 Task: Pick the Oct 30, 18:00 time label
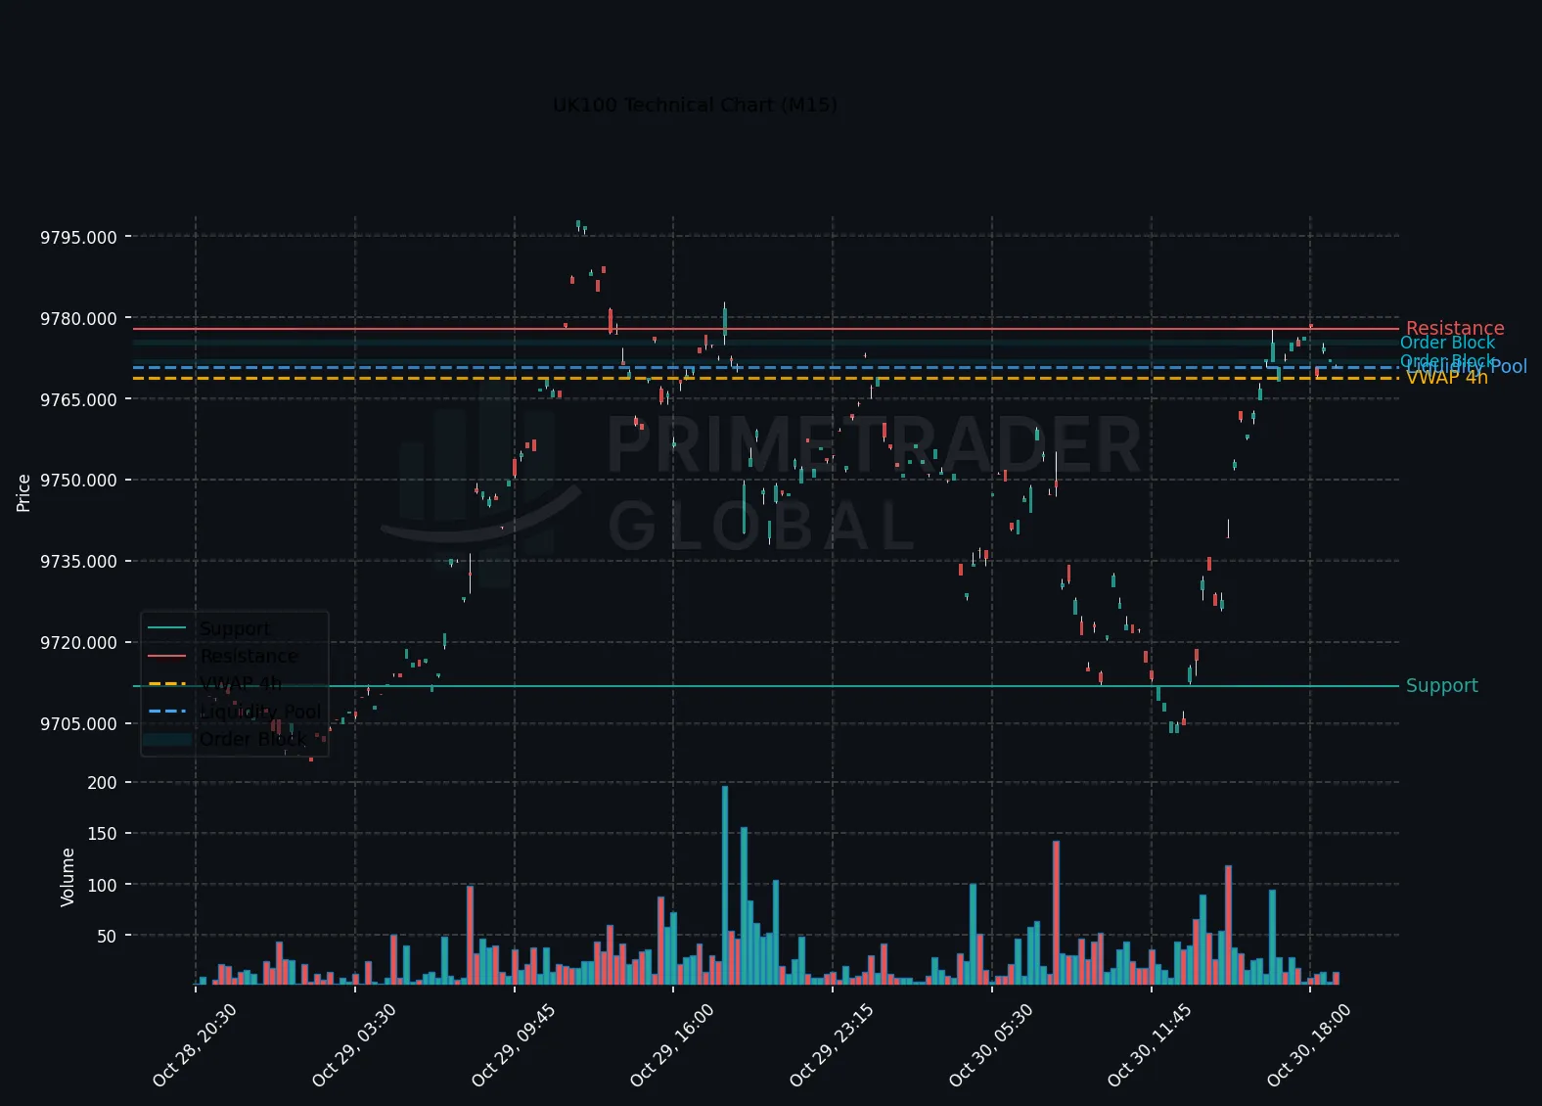tap(1308, 1045)
